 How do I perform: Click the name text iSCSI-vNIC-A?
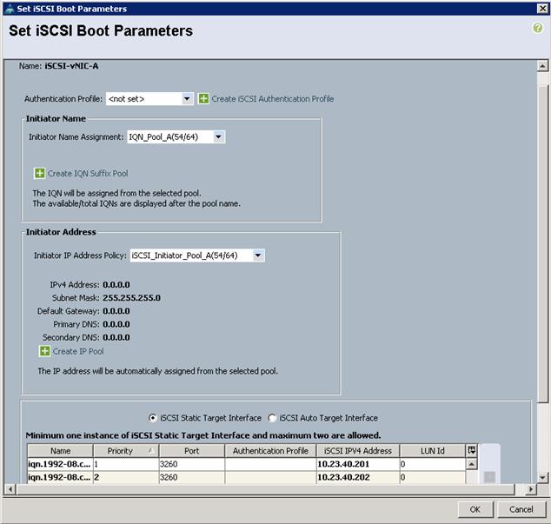[71, 66]
